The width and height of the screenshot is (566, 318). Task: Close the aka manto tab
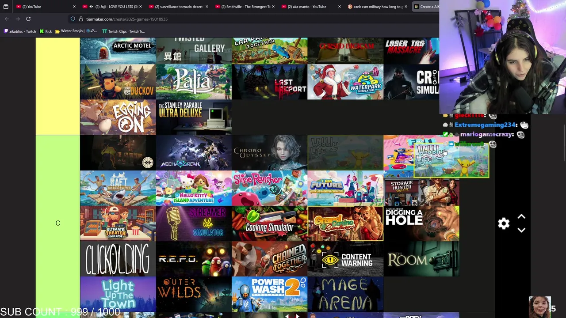pyautogui.click(x=339, y=7)
